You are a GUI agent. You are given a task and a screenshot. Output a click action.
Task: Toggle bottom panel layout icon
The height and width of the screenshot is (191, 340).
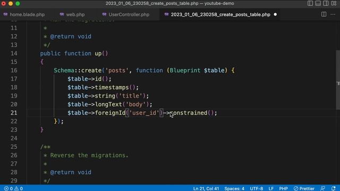click(318, 3)
